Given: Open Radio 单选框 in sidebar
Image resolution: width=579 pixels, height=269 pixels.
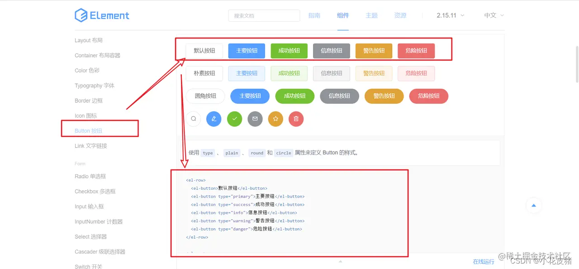Looking at the screenshot, I should click(90, 176).
